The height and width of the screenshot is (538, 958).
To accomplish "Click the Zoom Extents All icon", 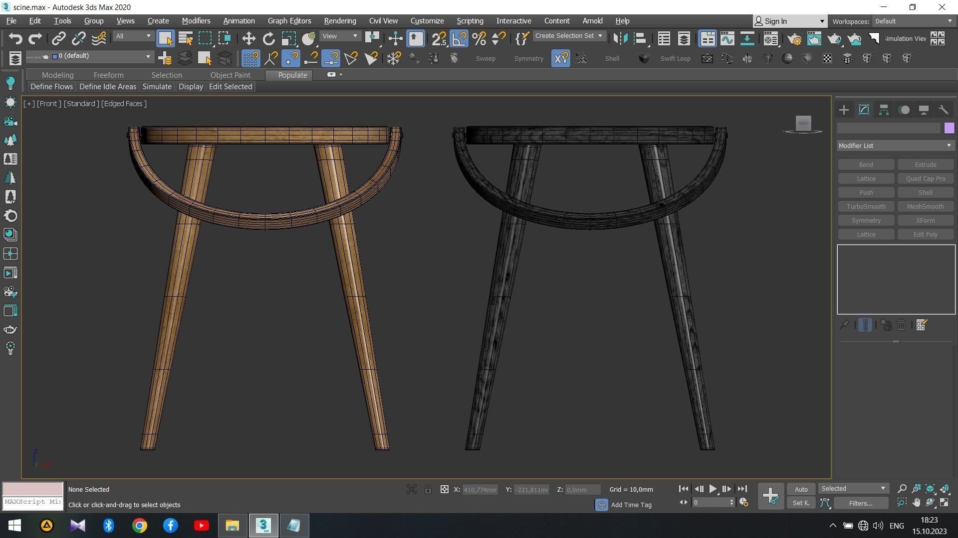I will click(945, 489).
